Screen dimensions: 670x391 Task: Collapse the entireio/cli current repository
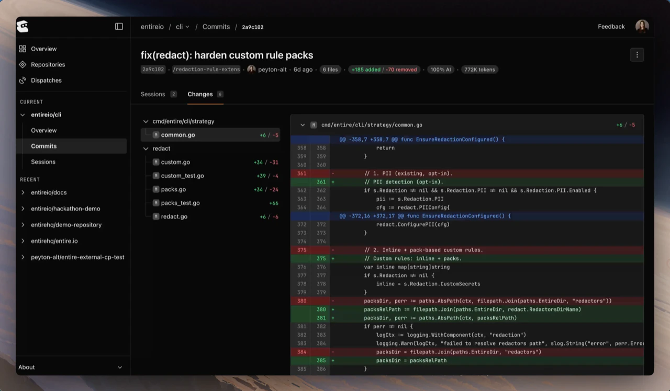tap(23, 114)
